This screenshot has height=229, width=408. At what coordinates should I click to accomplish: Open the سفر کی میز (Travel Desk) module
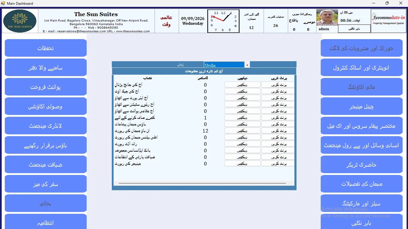[46, 184]
